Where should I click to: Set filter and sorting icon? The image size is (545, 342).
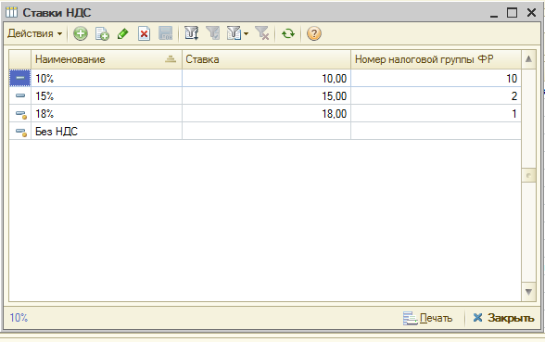tap(192, 33)
